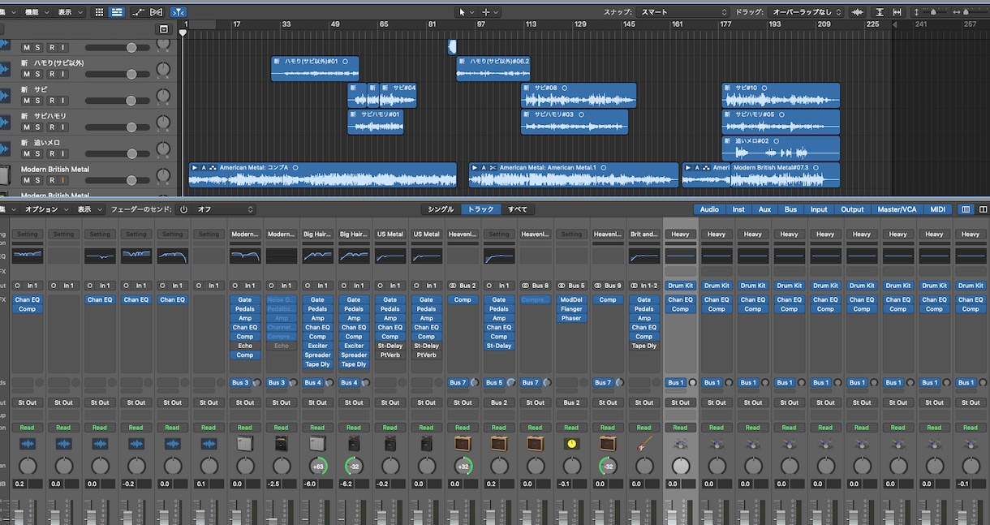The image size is (990, 525).
Task: Select the 新 追いメロ#02 audio region
Action: (781, 148)
